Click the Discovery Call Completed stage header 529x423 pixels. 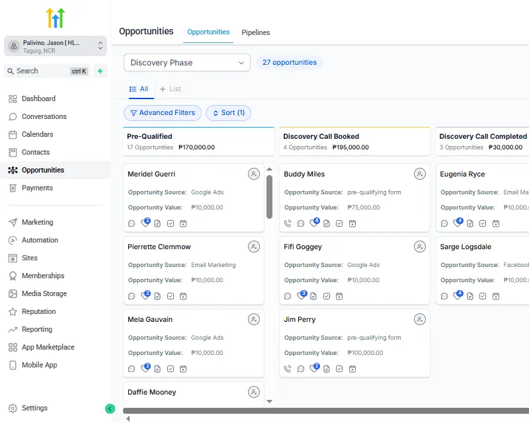[482, 141]
